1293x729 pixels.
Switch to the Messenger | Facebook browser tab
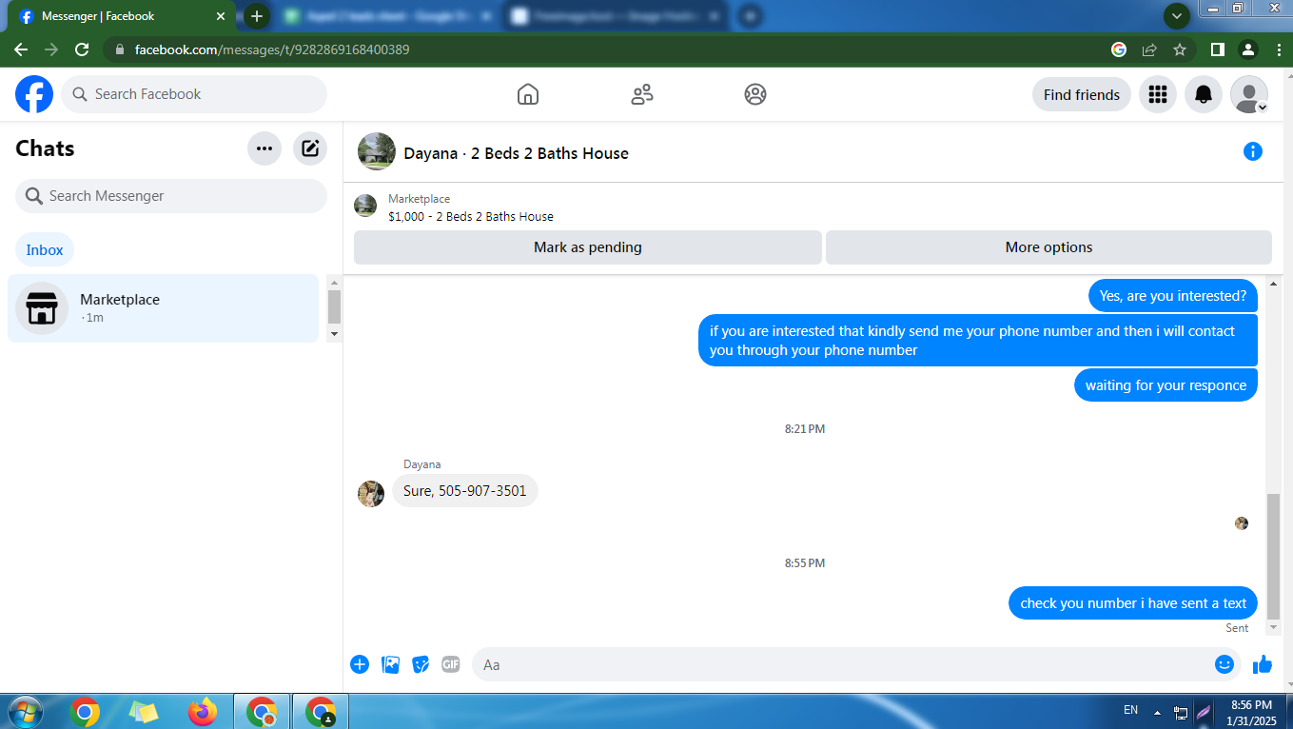coord(122,16)
